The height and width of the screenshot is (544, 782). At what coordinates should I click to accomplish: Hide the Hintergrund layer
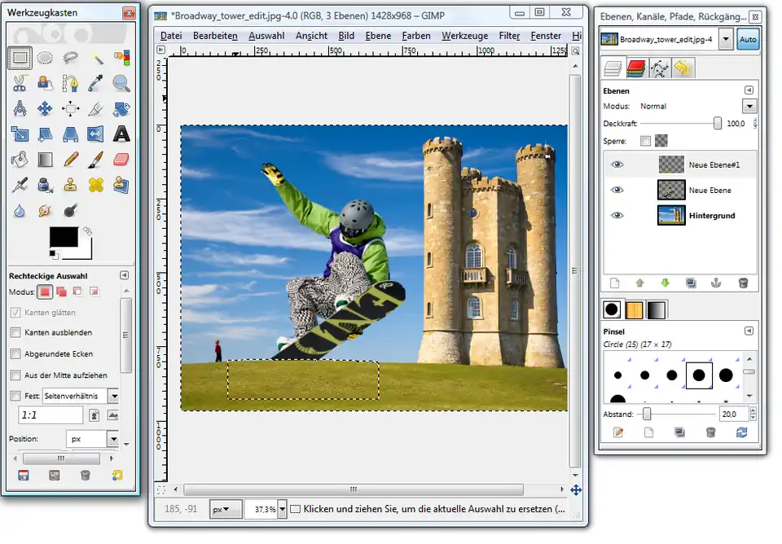click(x=617, y=216)
